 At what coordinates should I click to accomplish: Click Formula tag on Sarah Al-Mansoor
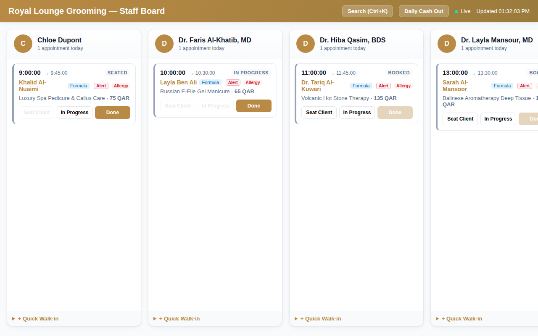(x=502, y=86)
